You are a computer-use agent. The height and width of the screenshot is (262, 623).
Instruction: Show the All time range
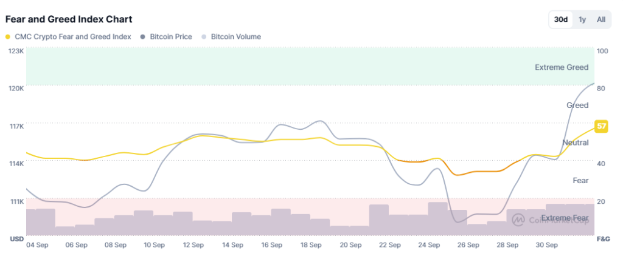pyautogui.click(x=601, y=19)
